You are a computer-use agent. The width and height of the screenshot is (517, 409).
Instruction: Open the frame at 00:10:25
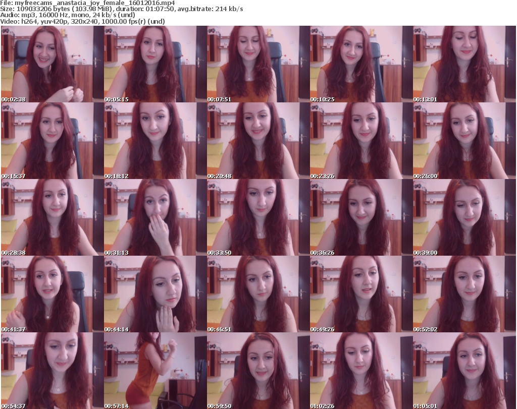(x=361, y=64)
